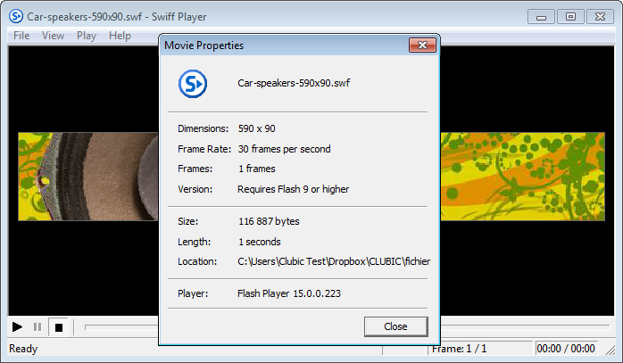This screenshot has height=363, width=623.
Task: Click the dimensions value 590 x 90
Action: 257,128
